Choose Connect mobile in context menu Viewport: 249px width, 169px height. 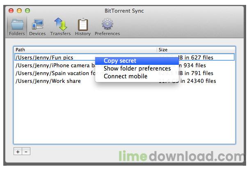pyautogui.click(x=137, y=76)
